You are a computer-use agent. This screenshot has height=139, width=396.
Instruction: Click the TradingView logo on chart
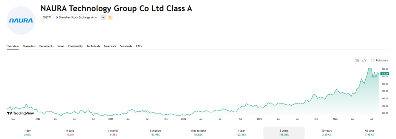coord(20,113)
